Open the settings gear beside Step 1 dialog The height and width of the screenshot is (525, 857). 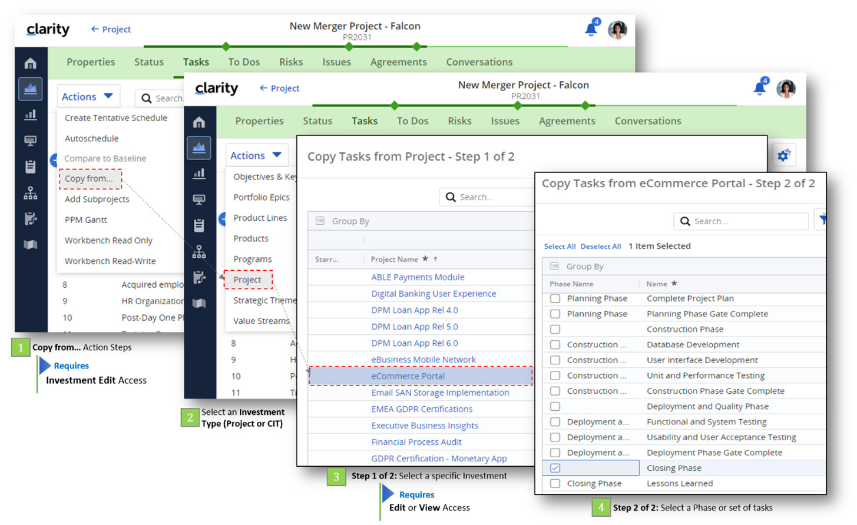783,155
